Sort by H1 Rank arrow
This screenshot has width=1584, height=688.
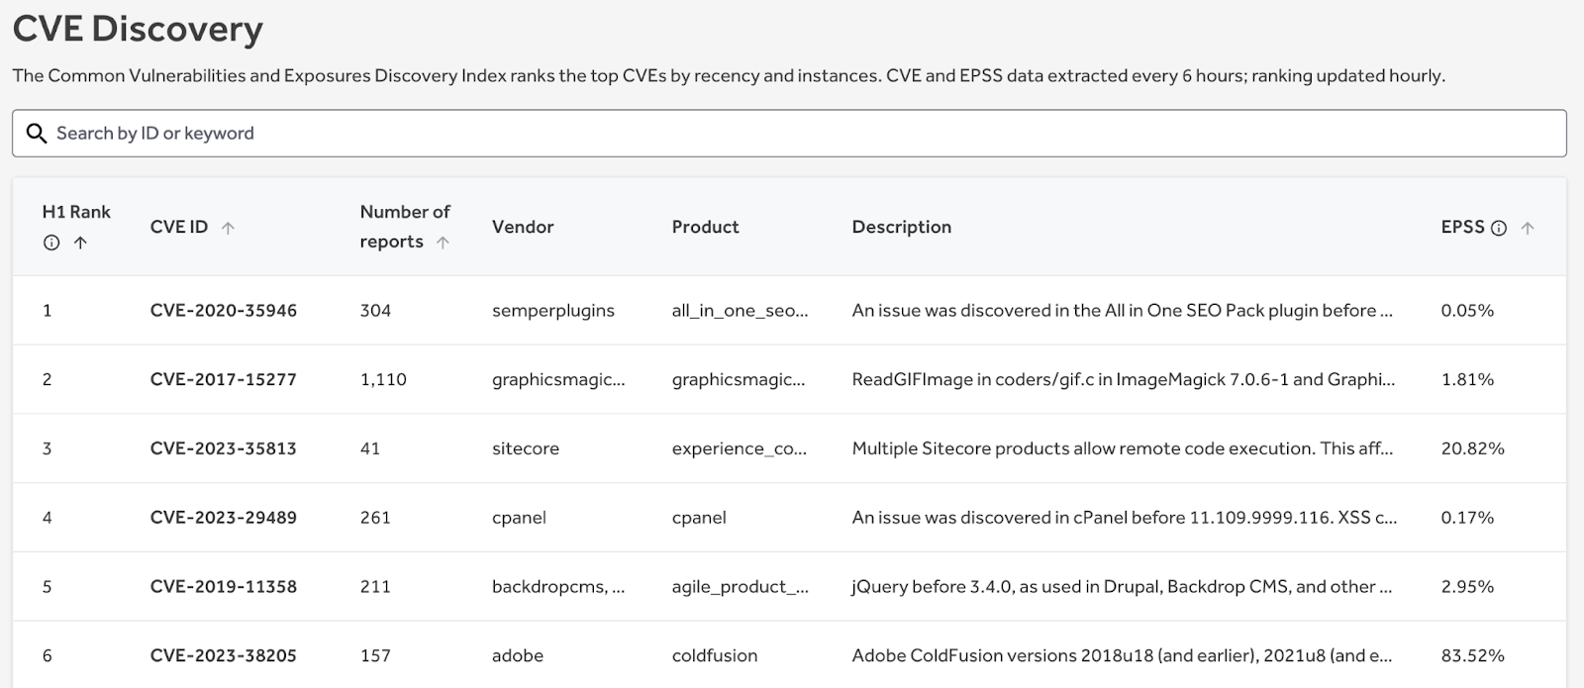click(x=80, y=243)
